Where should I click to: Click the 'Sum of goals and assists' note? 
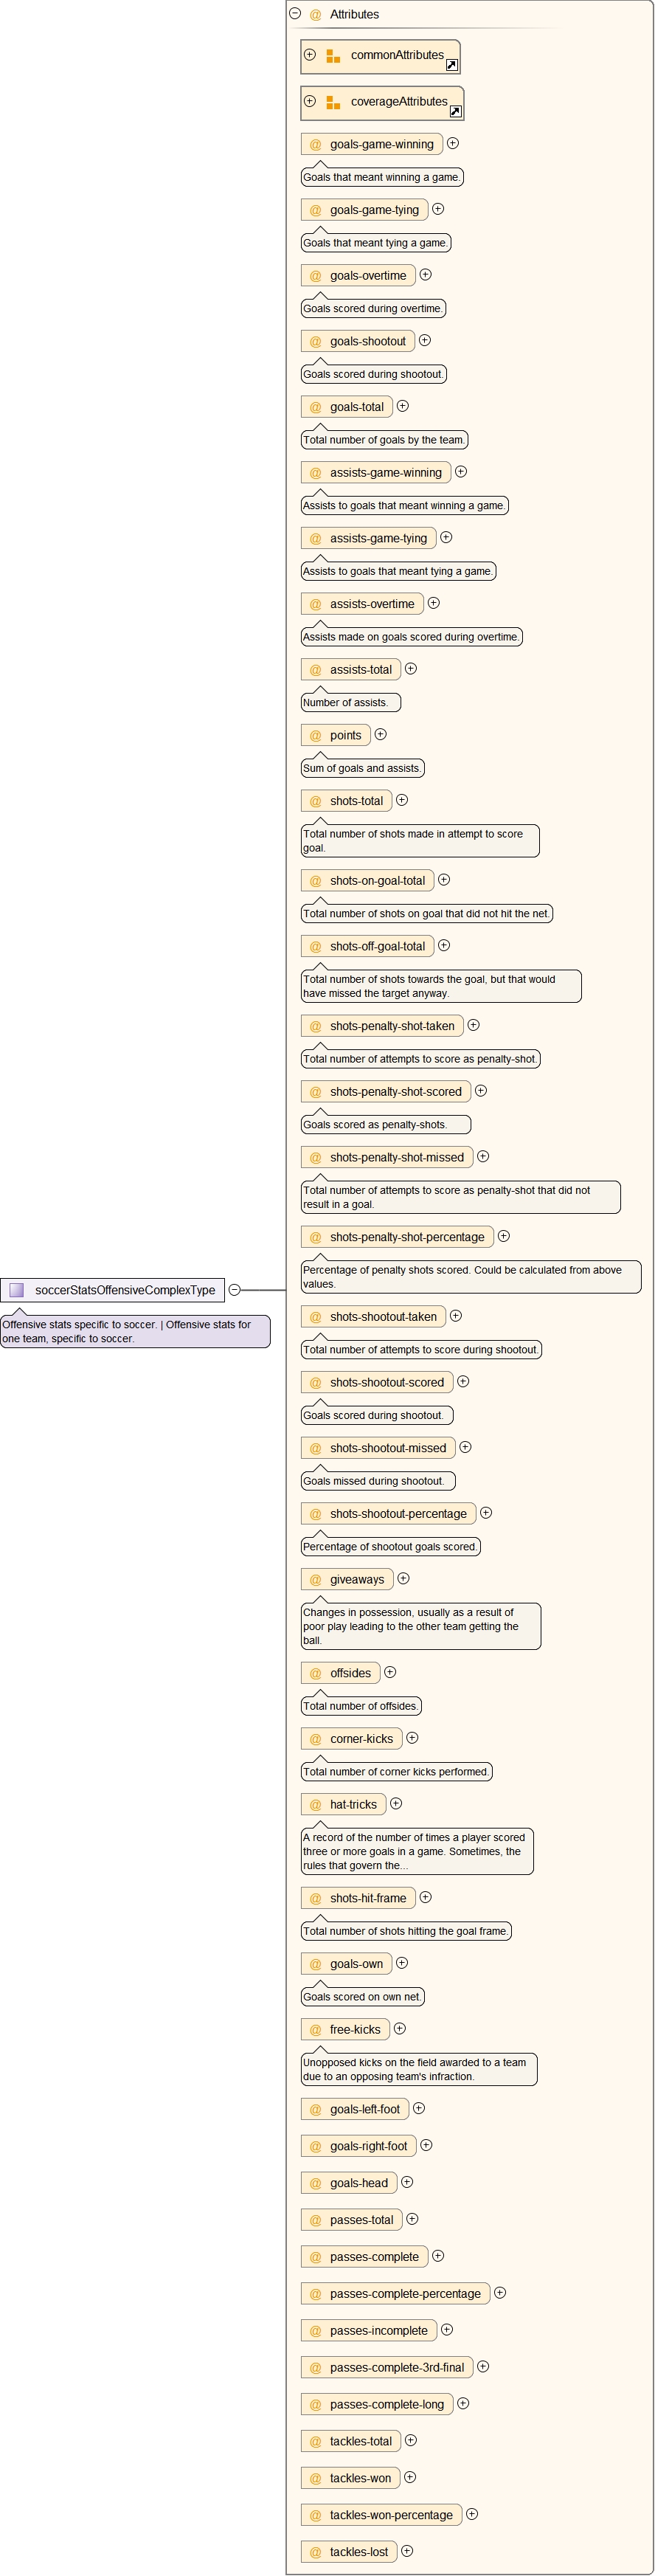pos(362,768)
